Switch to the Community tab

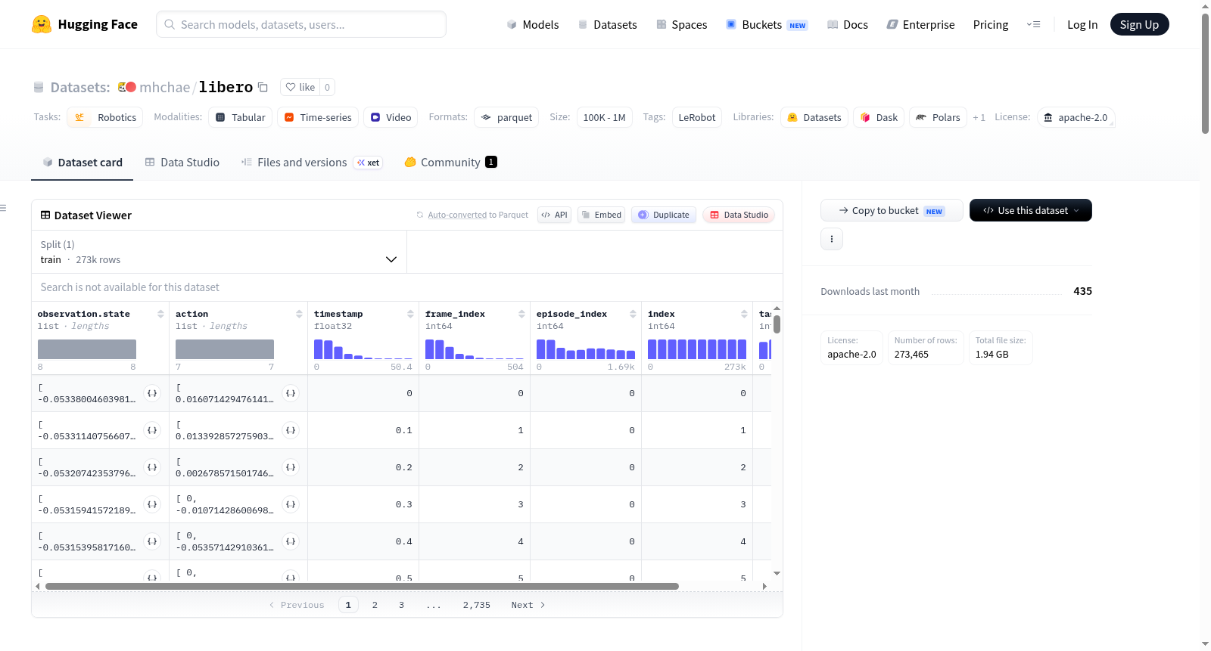(451, 162)
